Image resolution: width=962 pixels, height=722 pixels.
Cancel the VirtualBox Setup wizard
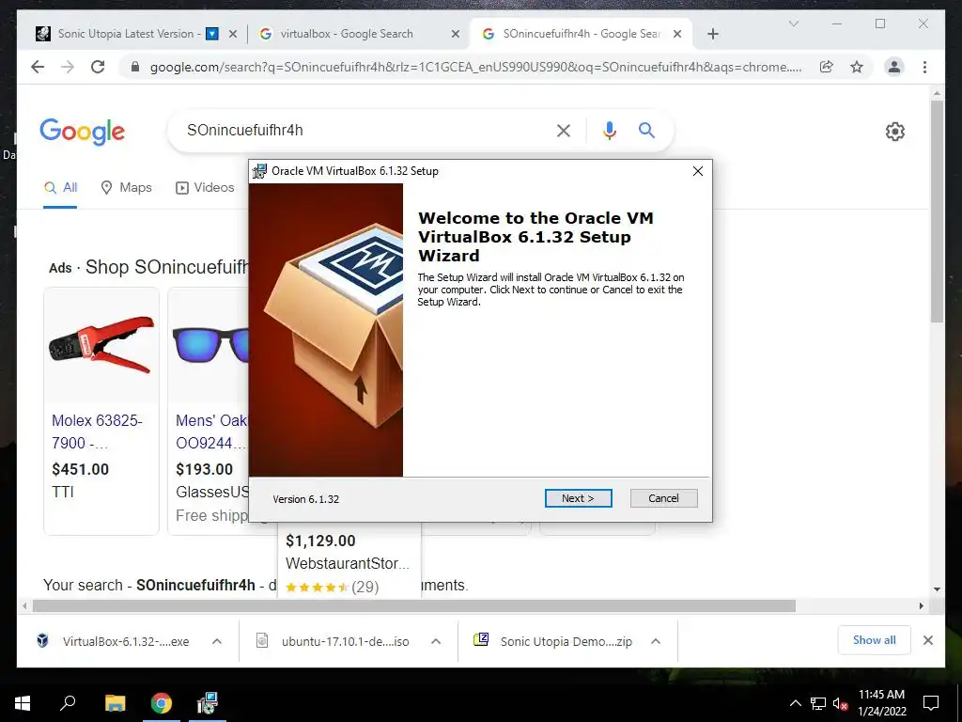tap(663, 498)
